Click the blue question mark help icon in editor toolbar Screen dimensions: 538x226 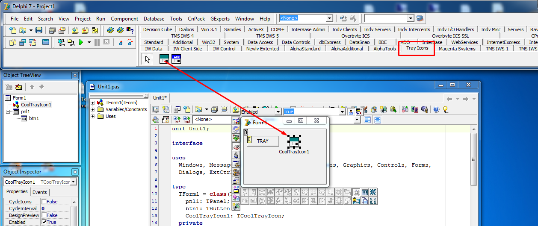pyautogui.click(x=436, y=110)
